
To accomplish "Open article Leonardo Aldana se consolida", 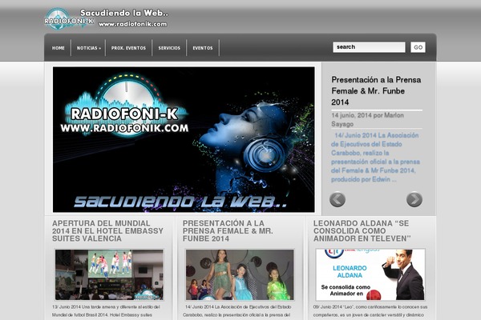I will point(362,231).
